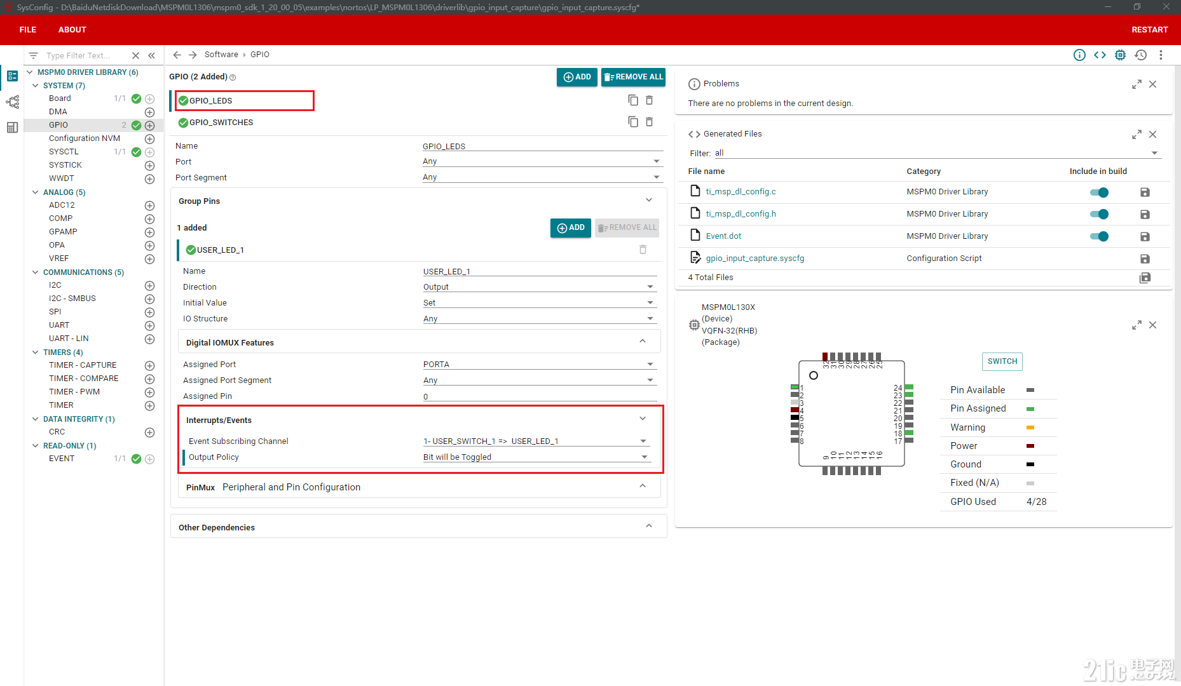1181x686 pixels.
Task: Close the Generated Files panel
Action: point(1153,135)
